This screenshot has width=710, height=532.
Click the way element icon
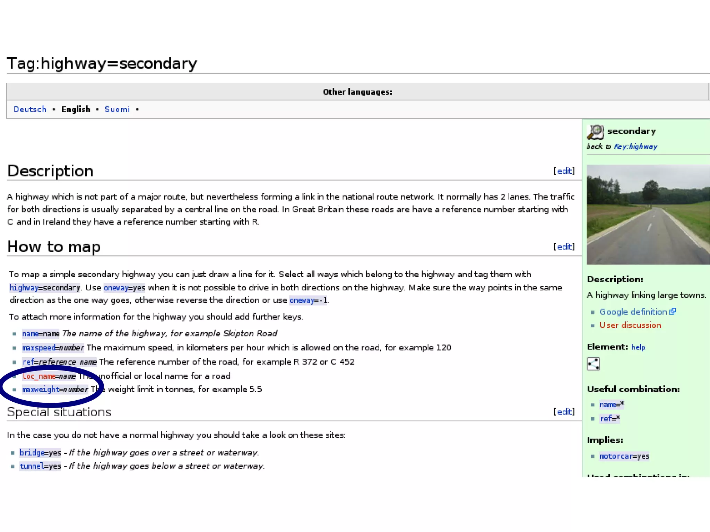click(593, 364)
